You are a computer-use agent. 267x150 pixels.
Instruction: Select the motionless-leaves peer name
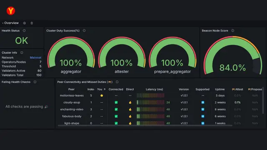72,95
